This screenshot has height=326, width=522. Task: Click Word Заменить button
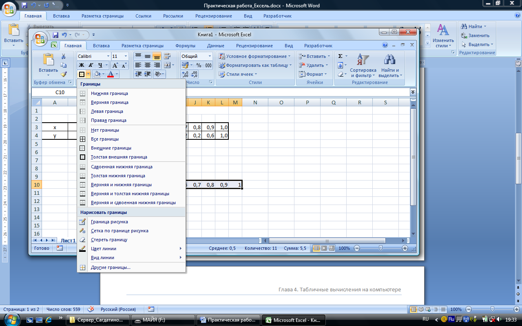(475, 35)
